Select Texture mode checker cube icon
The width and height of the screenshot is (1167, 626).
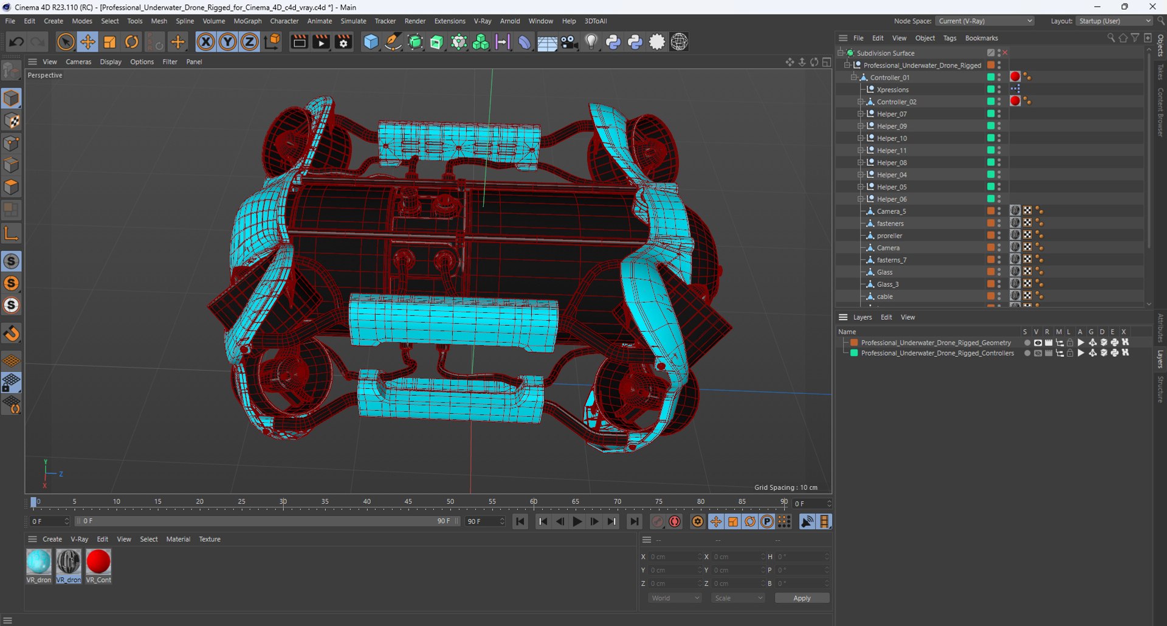(x=12, y=121)
